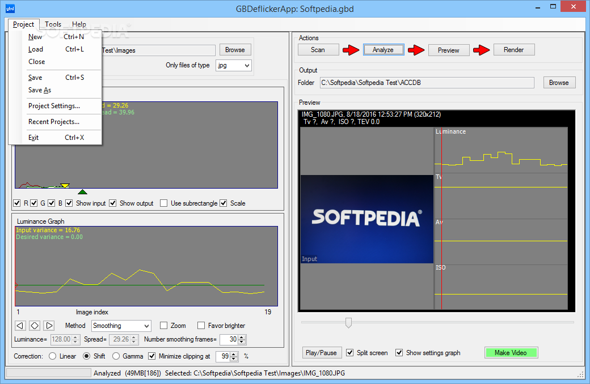
Task: Increase Luminance value with up spinner
Action: tap(75, 338)
